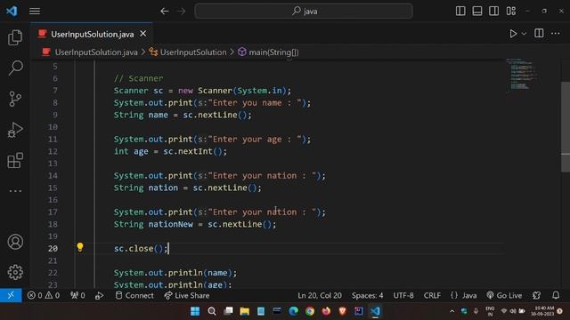Open the Accounts menu

coord(15,242)
